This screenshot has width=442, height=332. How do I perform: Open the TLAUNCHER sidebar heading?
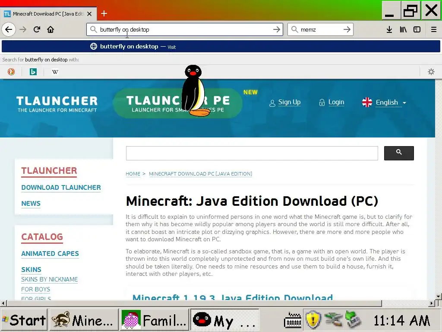coord(49,171)
